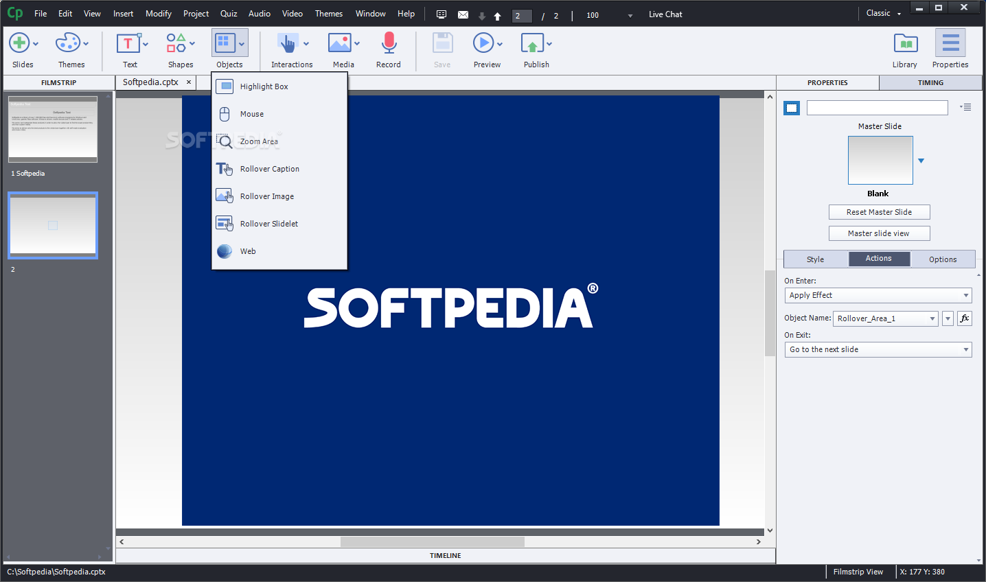Expand the Shapes dropdown arrow
Viewport: 986px width, 582px height.
pos(192,44)
